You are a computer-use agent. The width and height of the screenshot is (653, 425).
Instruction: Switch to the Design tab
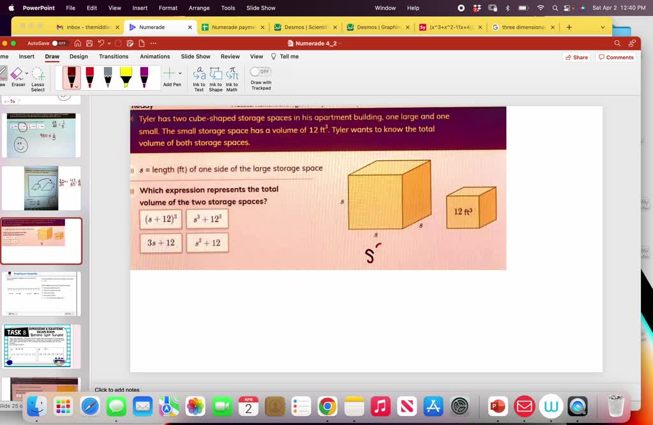point(78,57)
